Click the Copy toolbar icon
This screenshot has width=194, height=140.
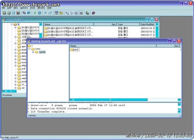point(24,13)
